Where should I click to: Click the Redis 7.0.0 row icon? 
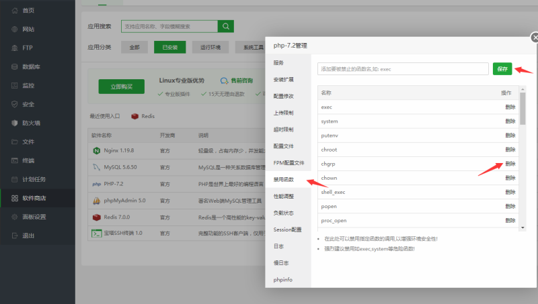coord(97,217)
